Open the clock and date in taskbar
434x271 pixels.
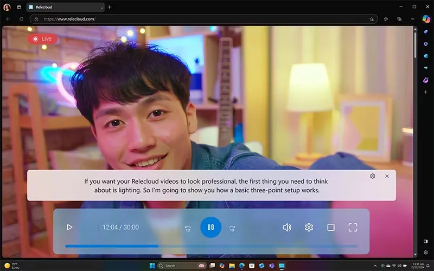click(417, 266)
